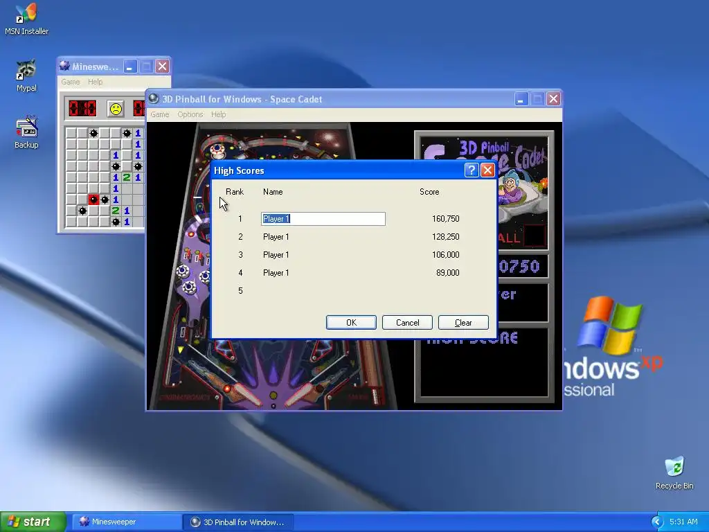Image resolution: width=709 pixels, height=532 pixels.
Task: Minimize the Minesweeper window
Action: [x=129, y=66]
